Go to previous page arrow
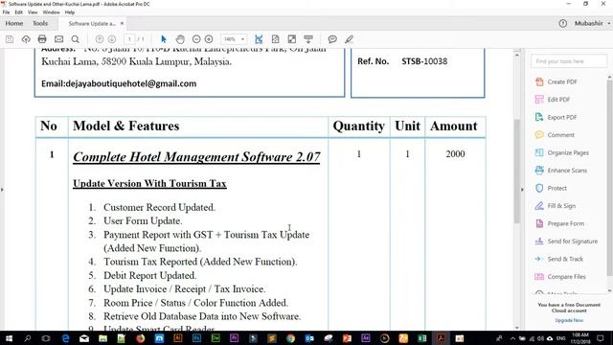This screenshot has width=613, height=345. coord(100,39)
